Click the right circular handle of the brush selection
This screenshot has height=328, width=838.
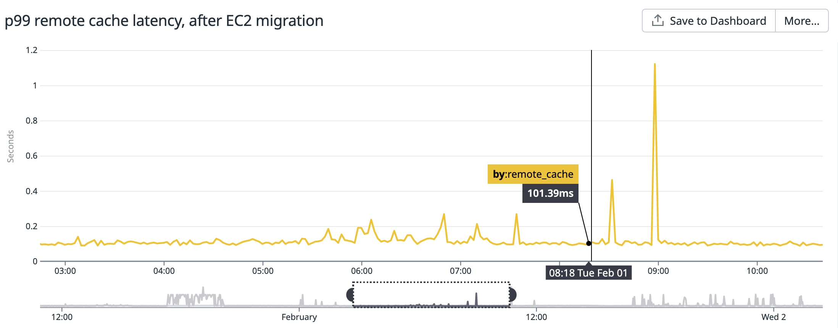(512, 294)
